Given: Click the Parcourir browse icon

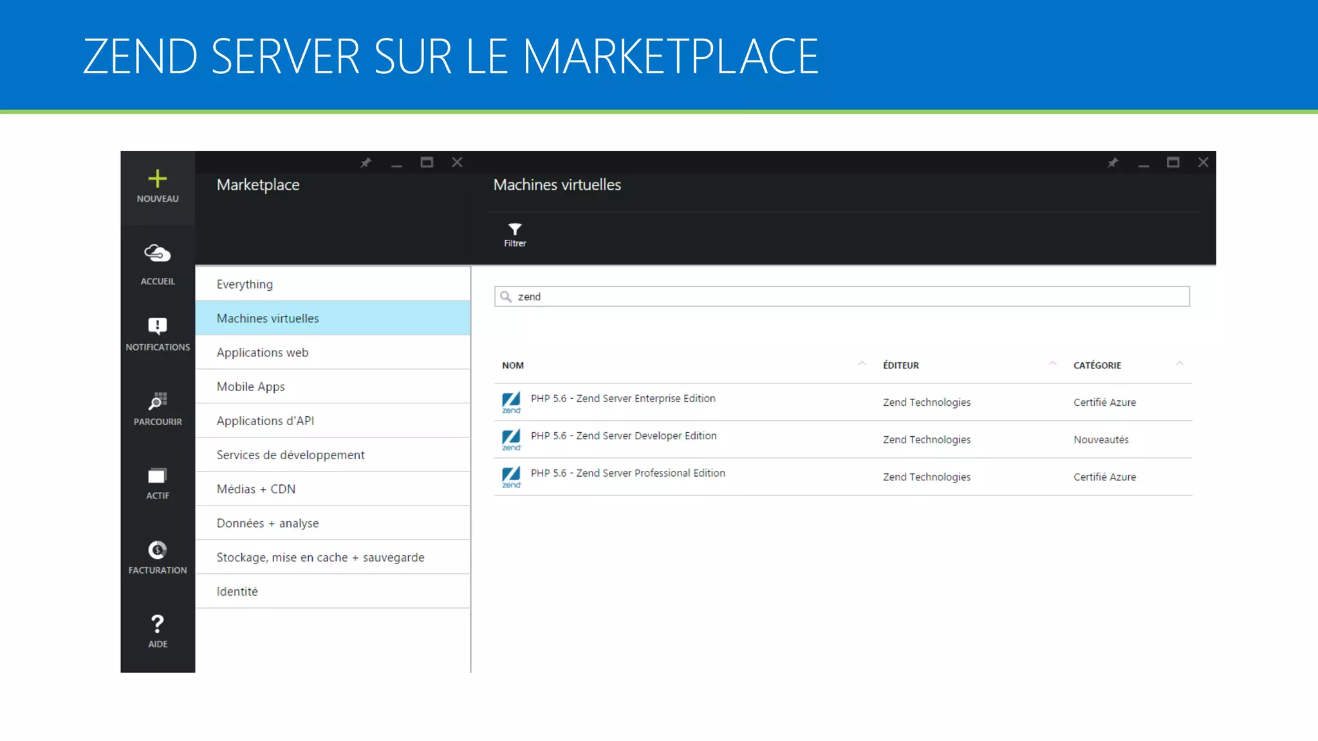Looking at the screenshot, I should (158, 401).
